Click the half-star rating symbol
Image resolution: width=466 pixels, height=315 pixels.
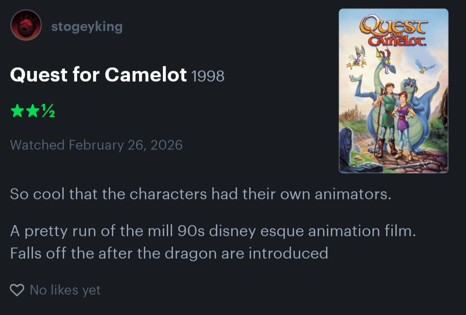pyautogui.click(x=47, y=112)
